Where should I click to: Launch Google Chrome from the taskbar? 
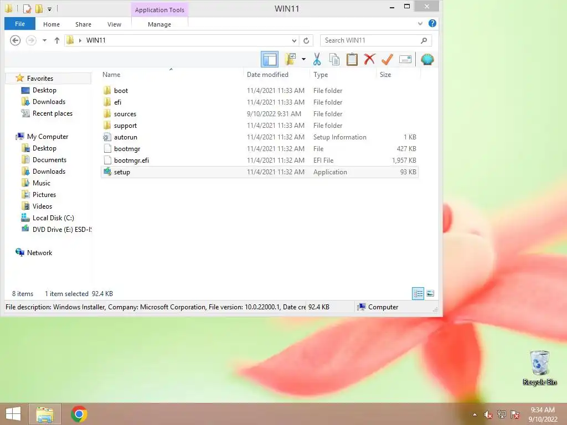(79, 414)
